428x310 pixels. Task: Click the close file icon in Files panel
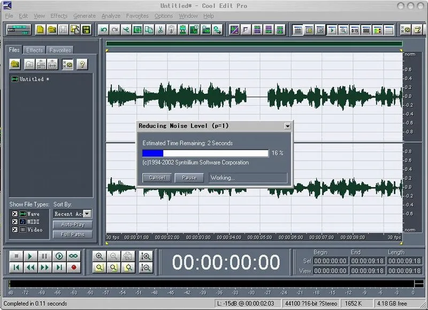[29, 65]
